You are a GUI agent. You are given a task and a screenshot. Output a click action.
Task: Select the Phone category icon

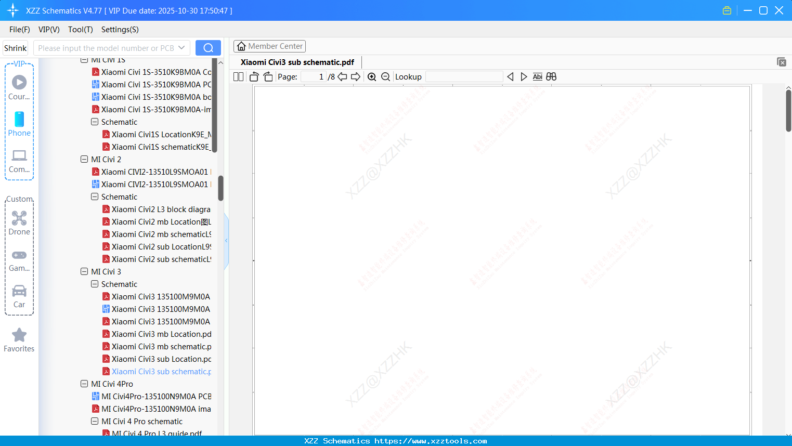point(19,124)
